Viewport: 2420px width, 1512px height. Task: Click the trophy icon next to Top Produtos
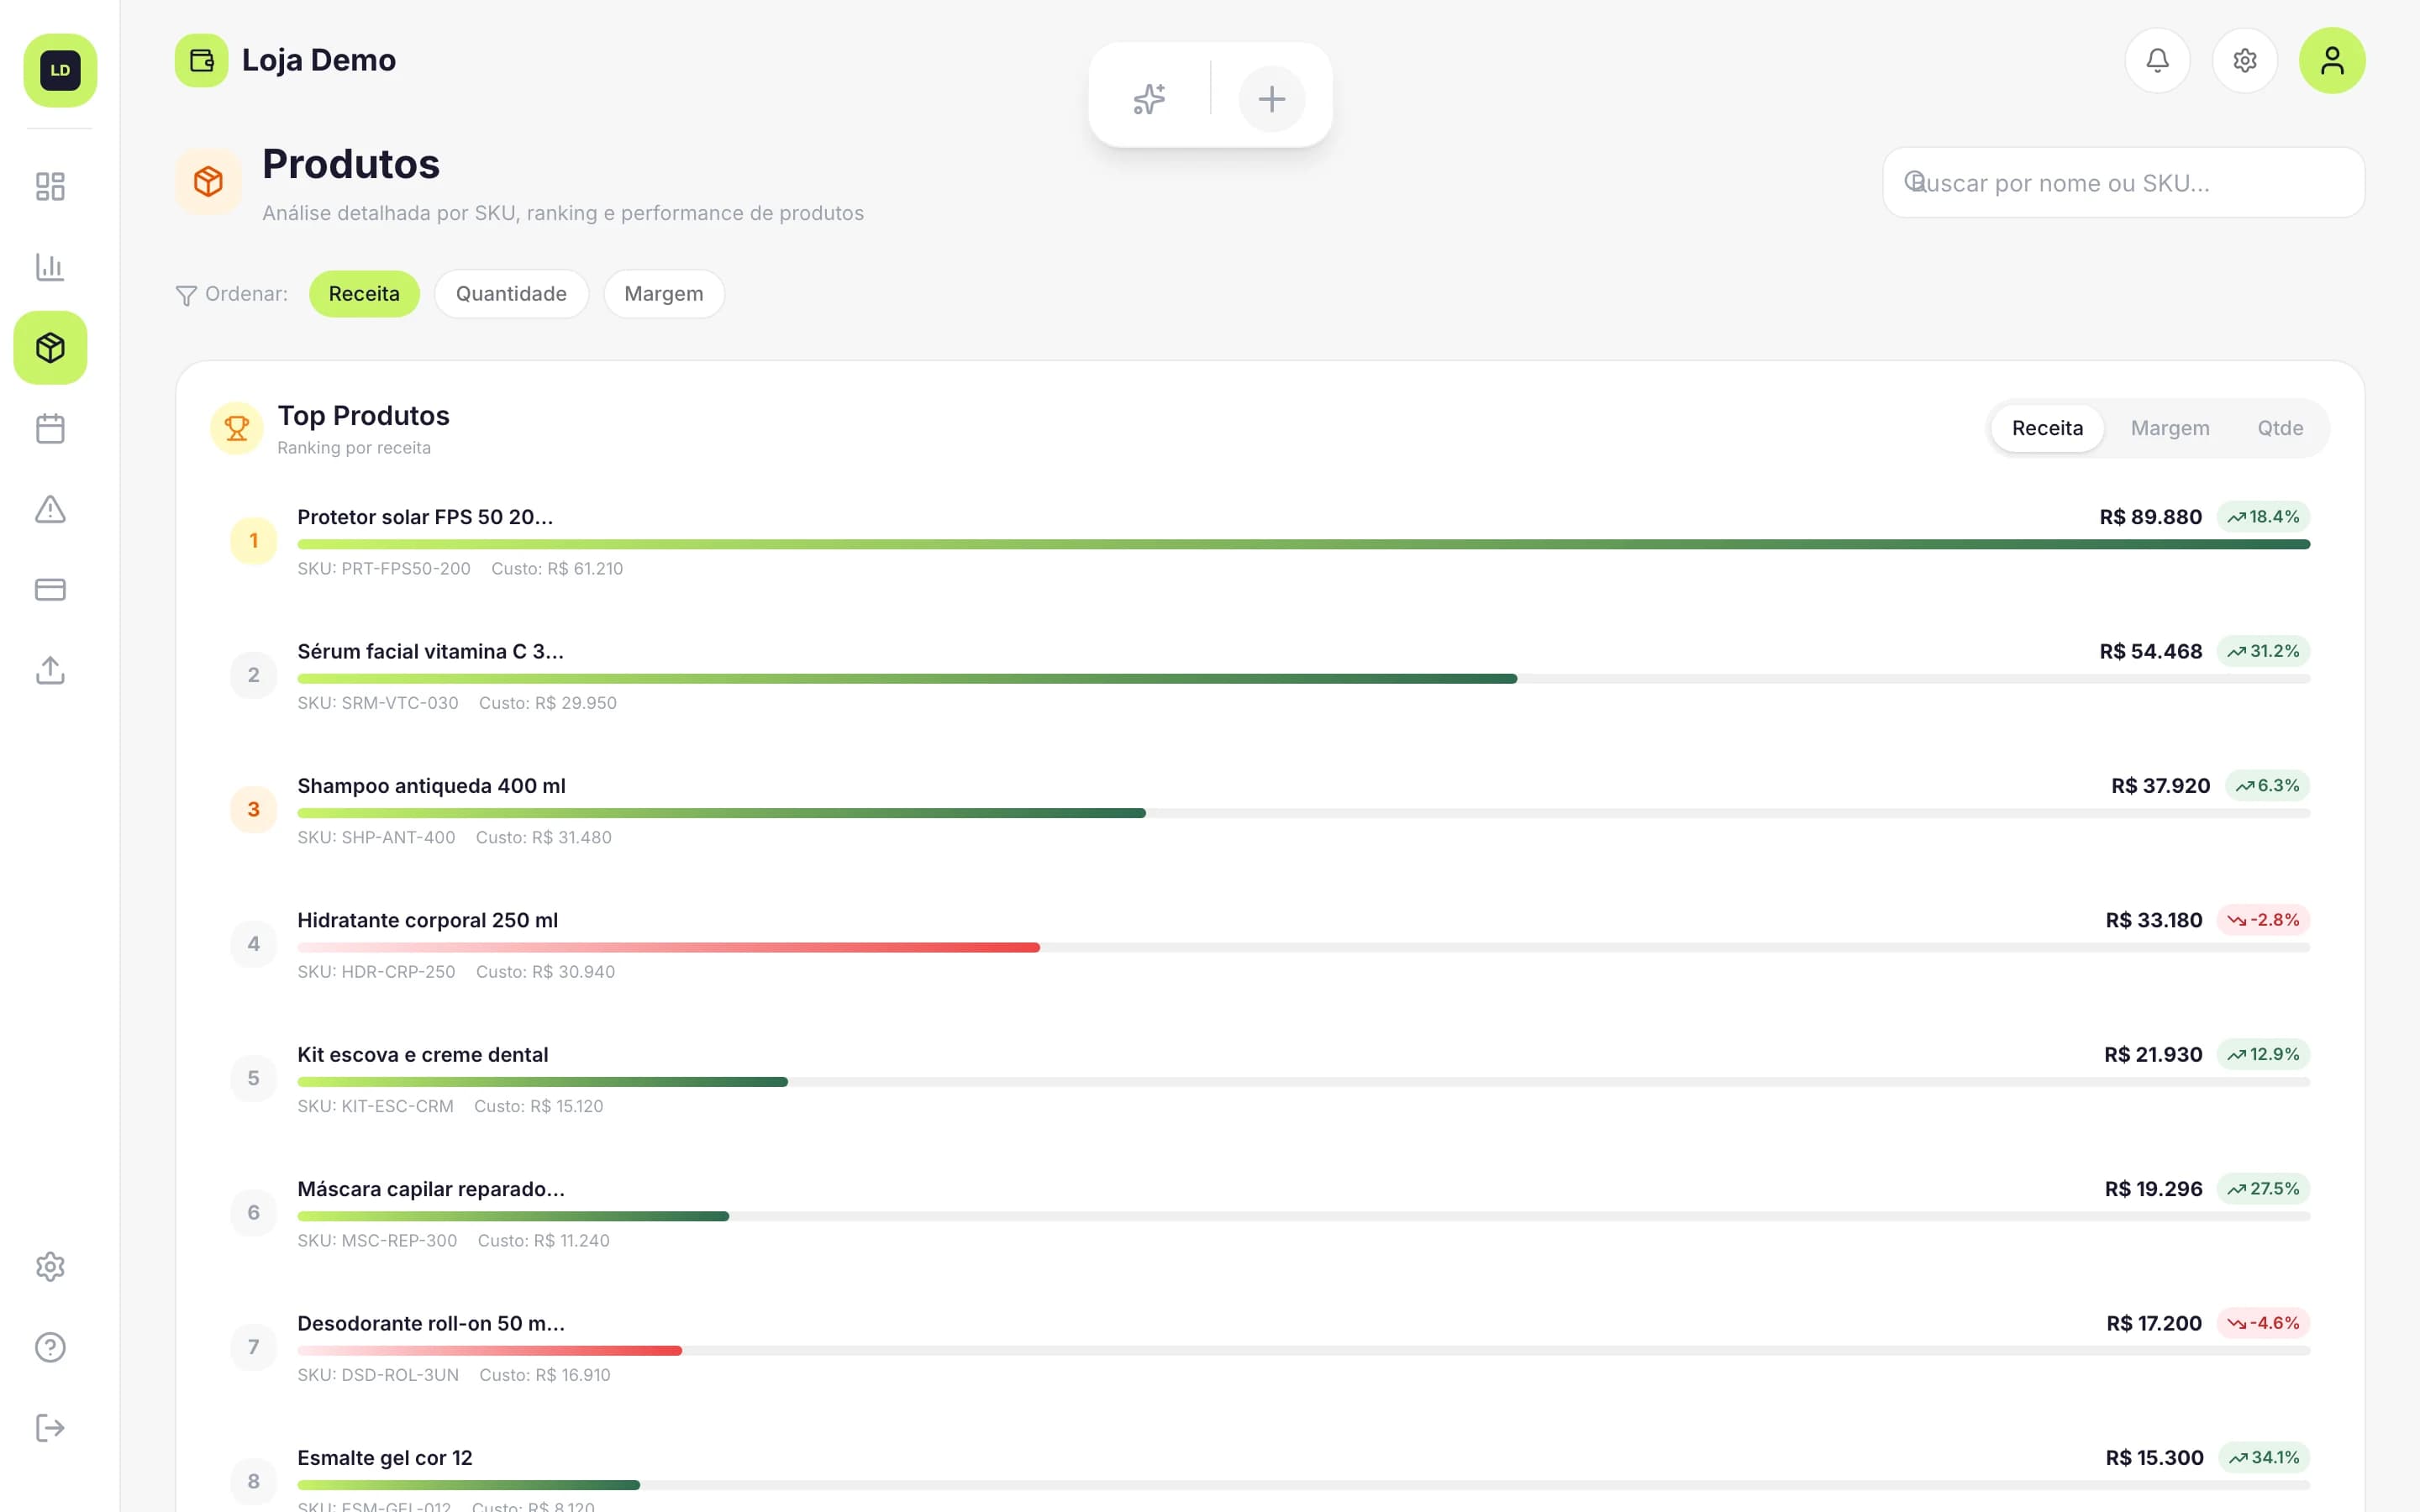[236, 428]
